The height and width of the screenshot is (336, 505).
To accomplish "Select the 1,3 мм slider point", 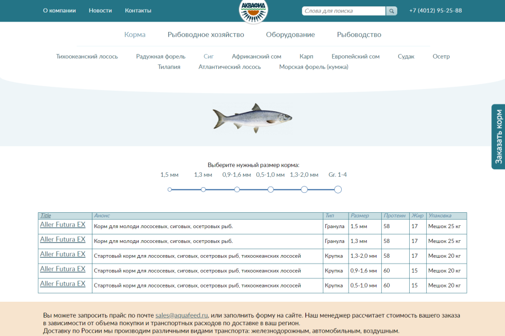I will 203,189.
